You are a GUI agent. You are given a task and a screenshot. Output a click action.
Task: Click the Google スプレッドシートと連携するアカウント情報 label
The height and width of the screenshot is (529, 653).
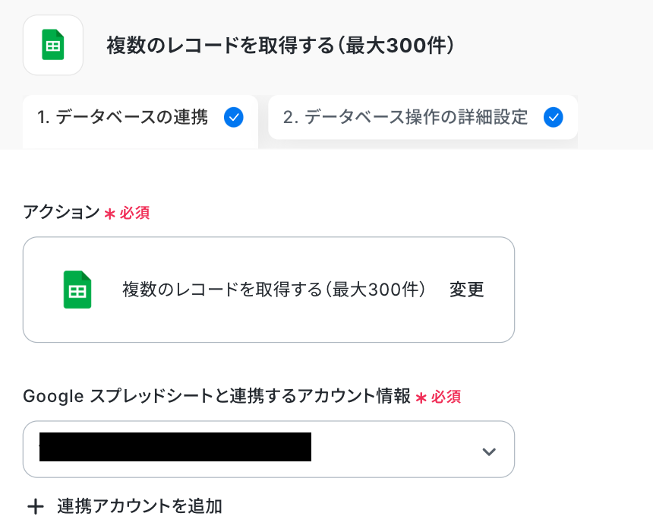217,396
